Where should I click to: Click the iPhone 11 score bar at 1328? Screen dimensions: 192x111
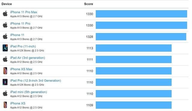(x=141, y=37)
